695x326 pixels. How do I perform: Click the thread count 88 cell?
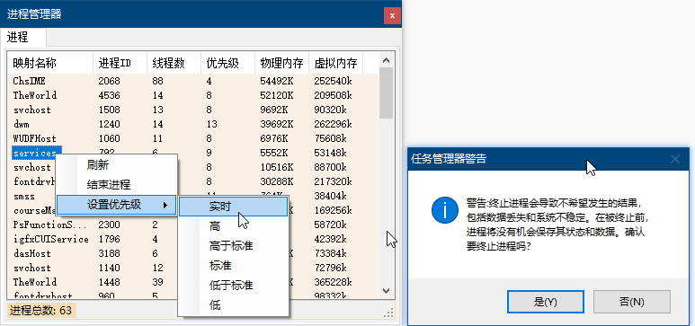158,81
